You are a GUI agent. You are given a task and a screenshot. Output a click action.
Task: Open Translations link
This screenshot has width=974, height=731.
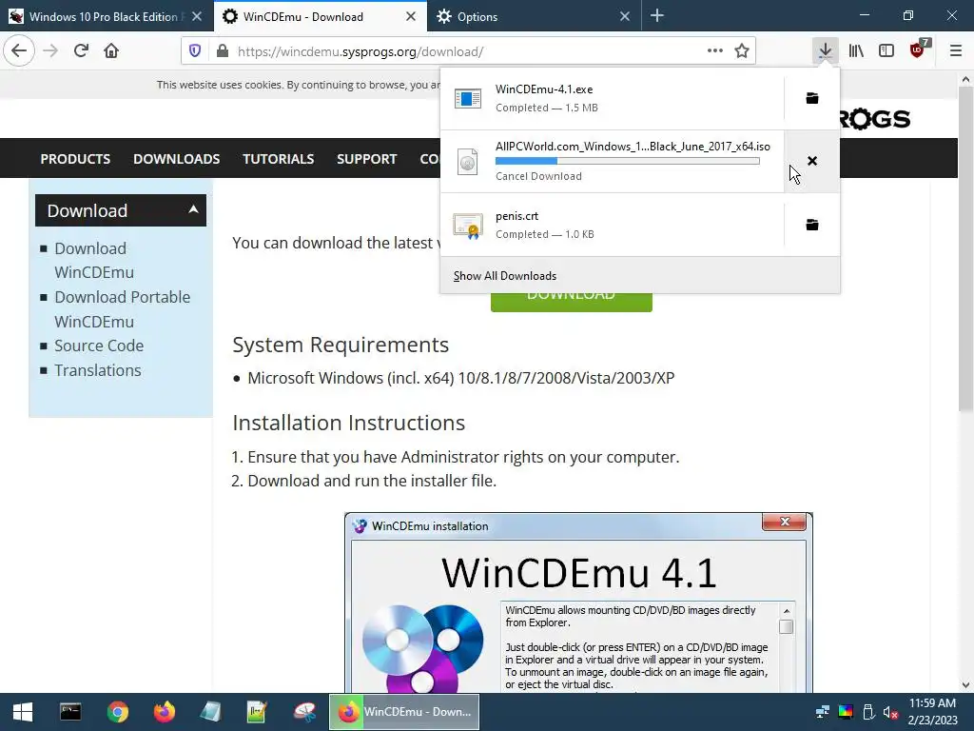point(98,370)
